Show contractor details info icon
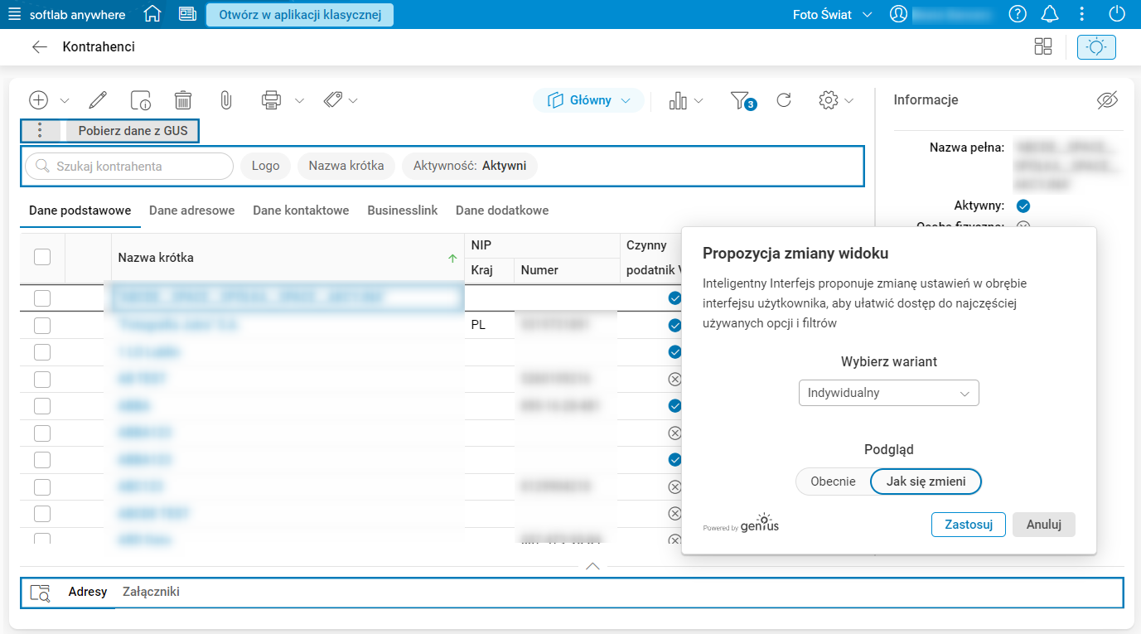This screenshot has width=1141, height=634. tap(141, 100)
